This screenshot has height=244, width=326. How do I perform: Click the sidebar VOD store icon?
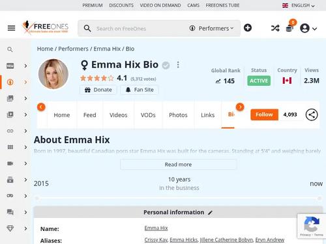click(10, 180)
